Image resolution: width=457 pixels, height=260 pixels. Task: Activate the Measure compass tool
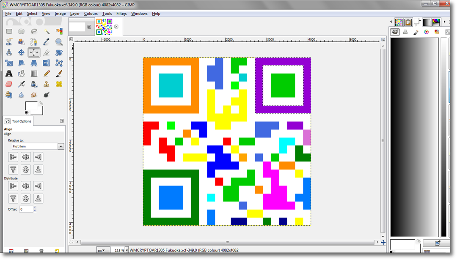coord(9,52)
